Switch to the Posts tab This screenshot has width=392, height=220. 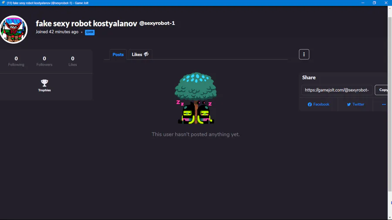(118, 54)
